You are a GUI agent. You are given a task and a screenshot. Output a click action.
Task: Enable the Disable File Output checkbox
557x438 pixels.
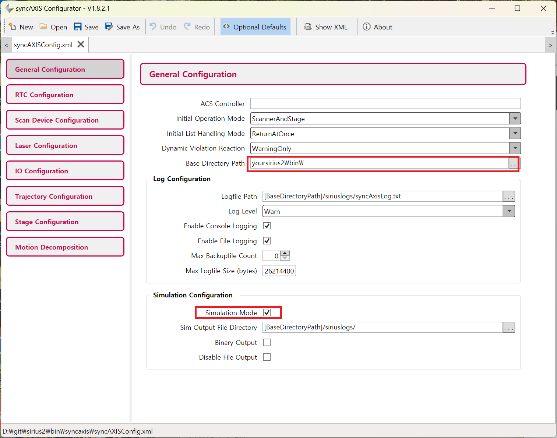[267, 357]
